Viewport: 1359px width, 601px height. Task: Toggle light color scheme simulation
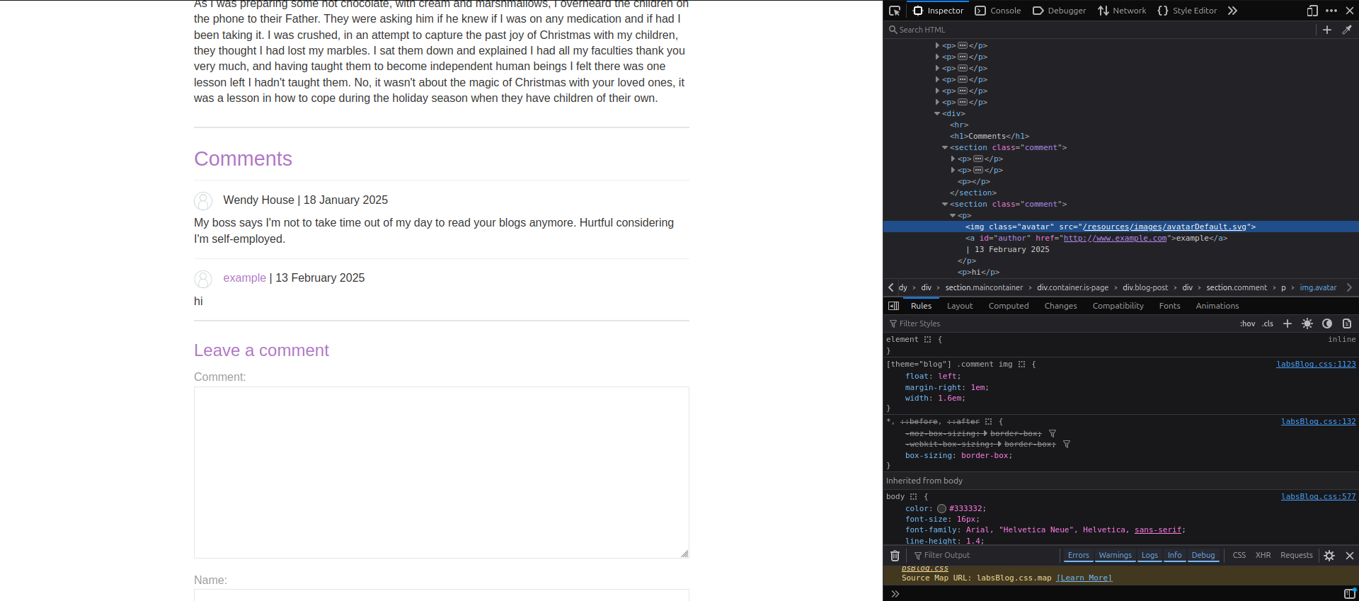point(1307,324)
